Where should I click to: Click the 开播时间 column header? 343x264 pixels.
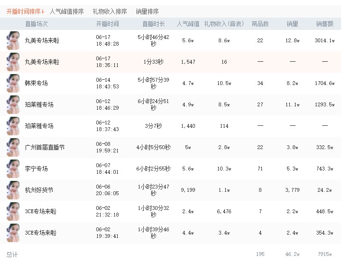coord(107,24)
